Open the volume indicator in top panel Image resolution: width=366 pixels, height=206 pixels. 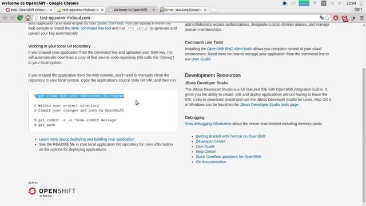coord(340,3)
